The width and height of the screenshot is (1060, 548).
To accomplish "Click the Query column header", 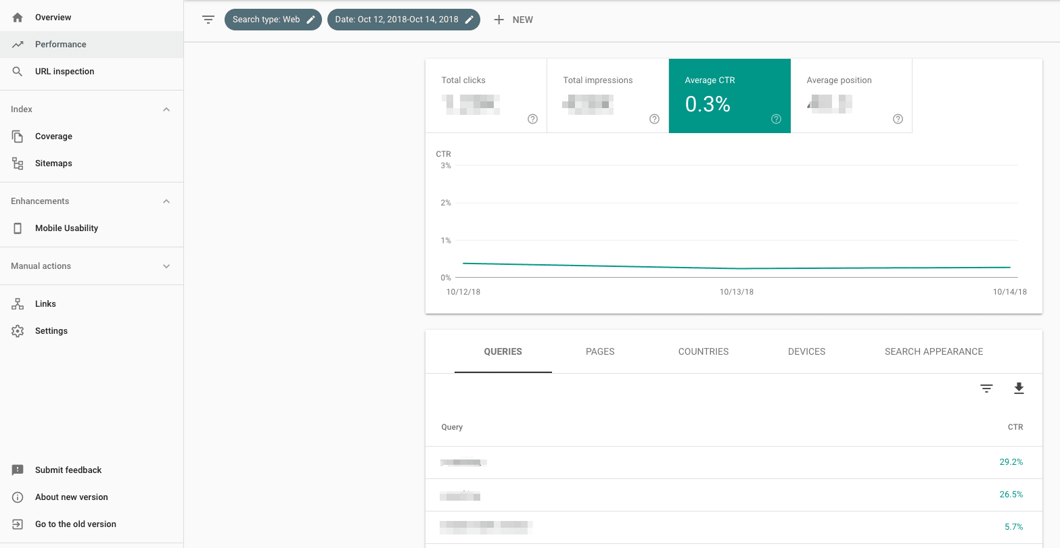I will (x=452, y=427).
